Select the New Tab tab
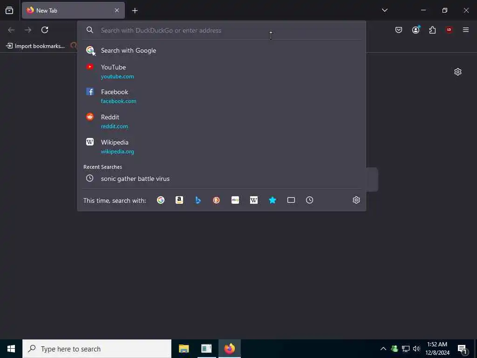Viewport: 477px width, 358px height. [73, 10]
